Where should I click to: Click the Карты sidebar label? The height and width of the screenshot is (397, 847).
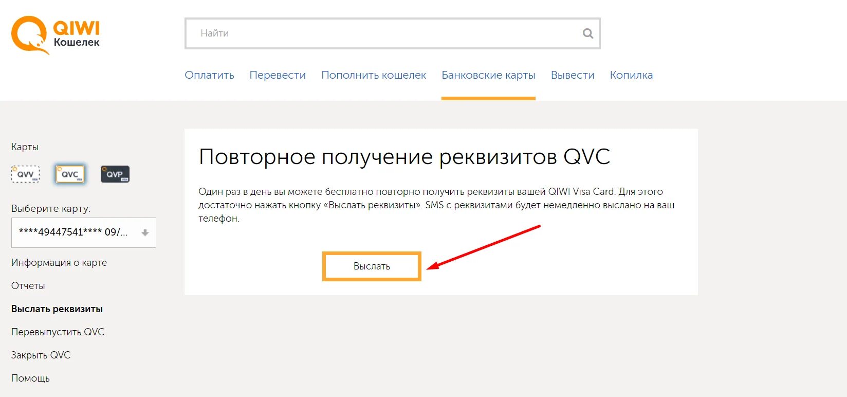coord(25,147)
